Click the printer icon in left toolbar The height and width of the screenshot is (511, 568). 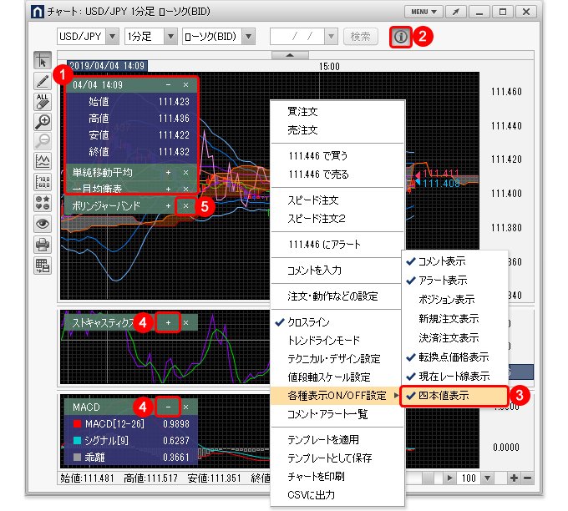pos(43,245)
